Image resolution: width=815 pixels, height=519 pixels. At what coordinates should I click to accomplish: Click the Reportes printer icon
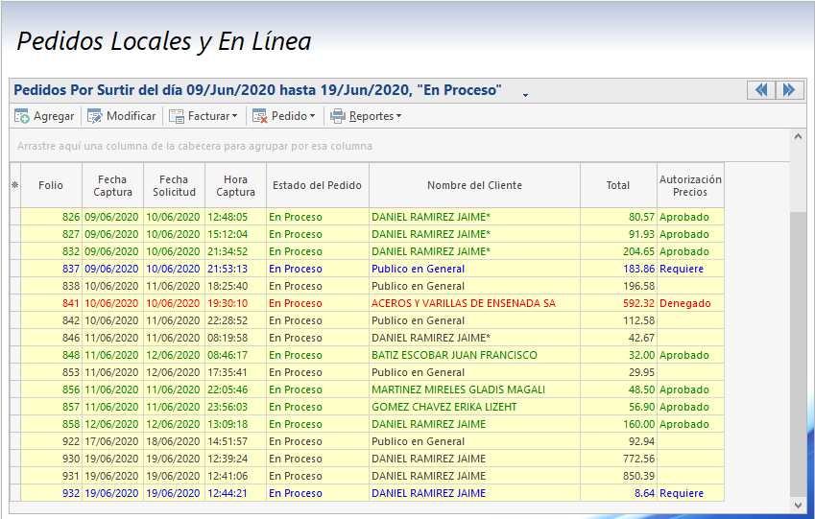click(338, 116)
